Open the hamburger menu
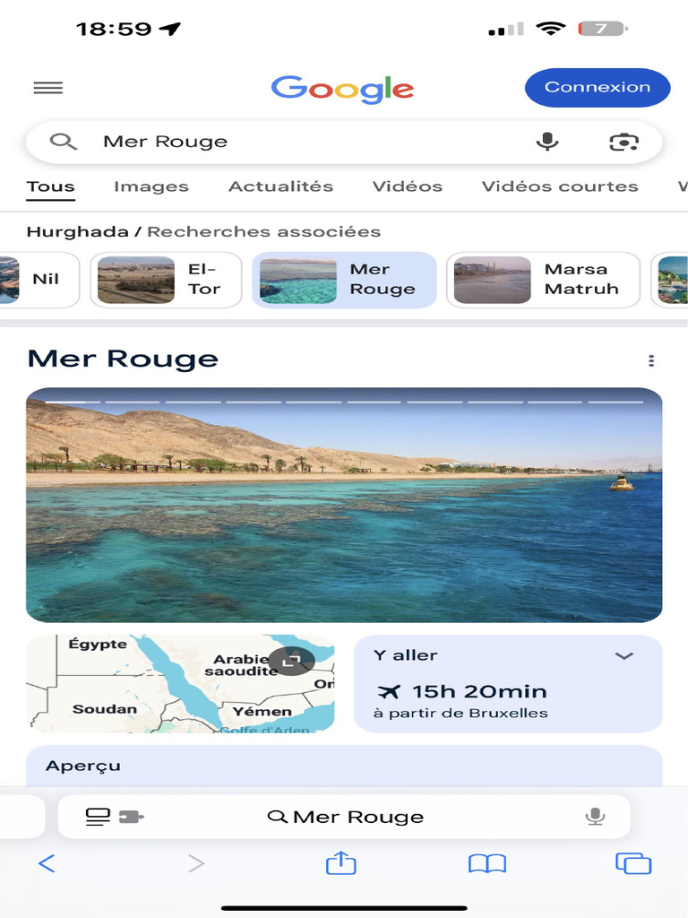The width and height of the screenshot is (688, 918). click(48, 88)
